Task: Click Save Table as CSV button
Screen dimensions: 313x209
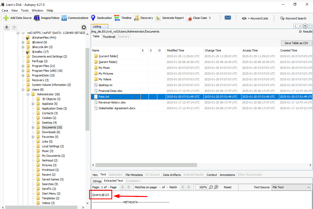Action: click(296, 43)
